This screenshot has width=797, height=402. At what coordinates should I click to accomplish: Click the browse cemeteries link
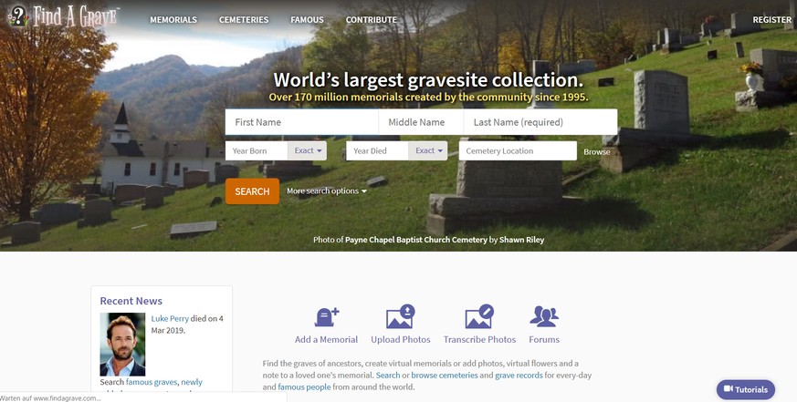pyautogui.click(x=445, y=375)
